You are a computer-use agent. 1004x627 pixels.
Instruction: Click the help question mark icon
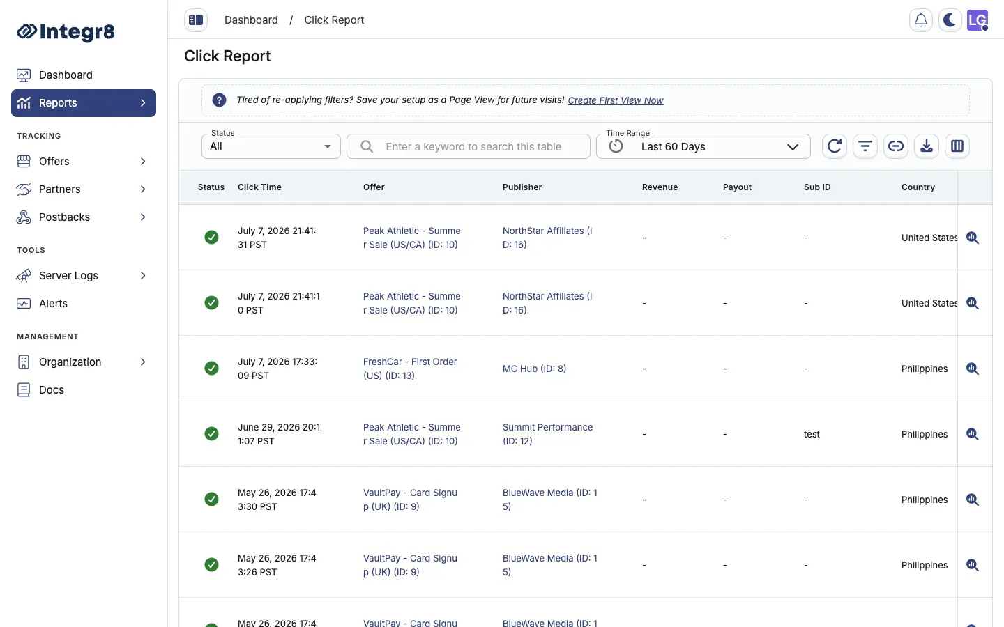point(219,100)
